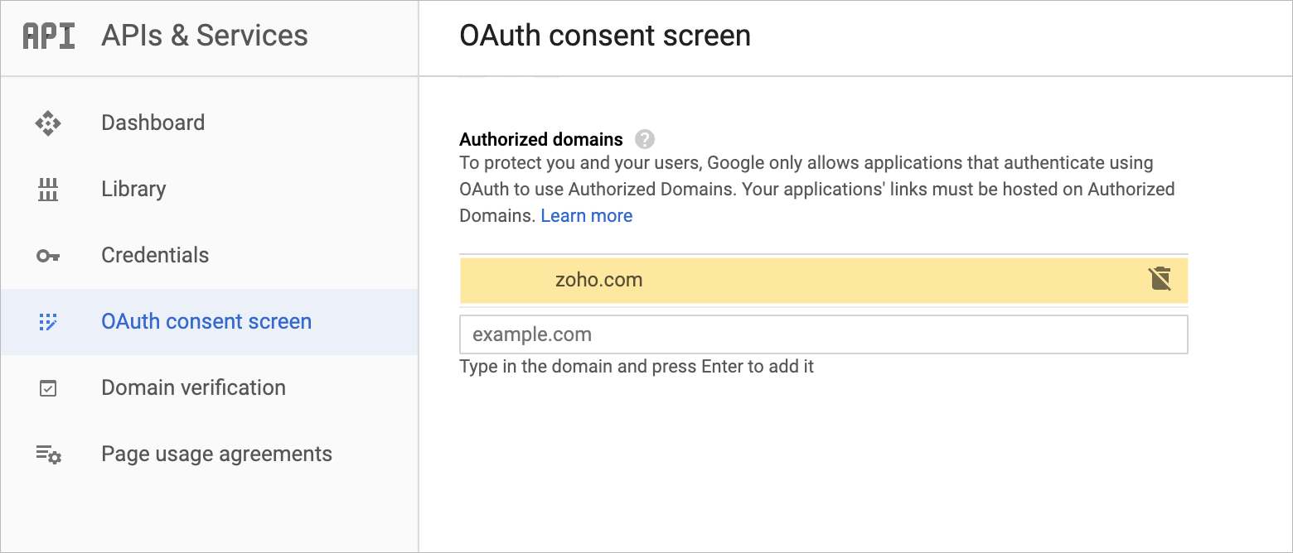Click the Page usage agreements gear icon
The width and height of the screenshot is (1293, 553).
(x=48, y=454)
